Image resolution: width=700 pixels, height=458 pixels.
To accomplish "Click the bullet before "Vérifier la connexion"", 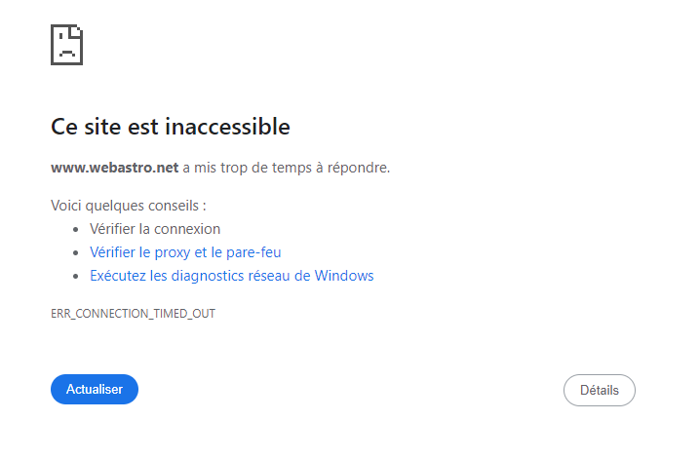I will pos(76,230).
